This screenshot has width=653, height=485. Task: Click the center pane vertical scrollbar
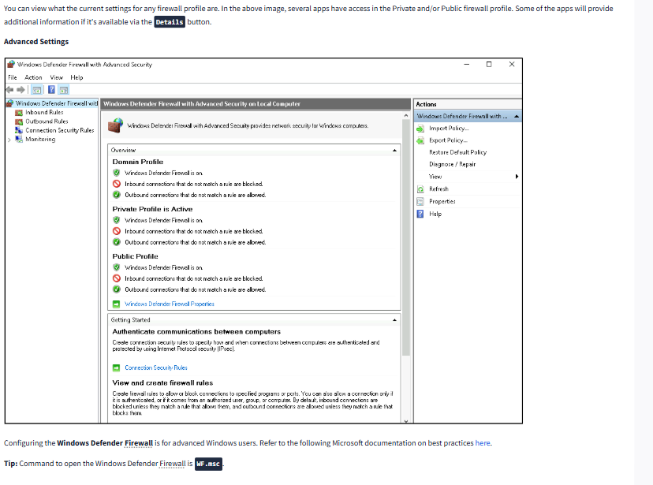coord(406,237)
